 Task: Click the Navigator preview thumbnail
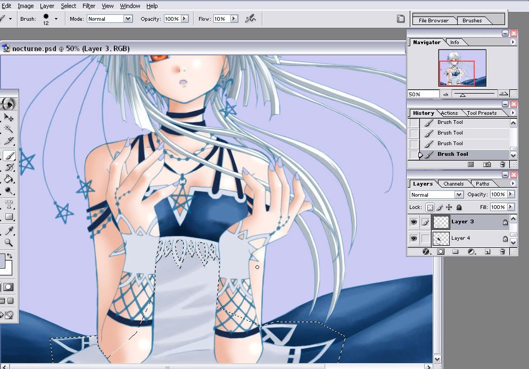click(x=462, y=68)
